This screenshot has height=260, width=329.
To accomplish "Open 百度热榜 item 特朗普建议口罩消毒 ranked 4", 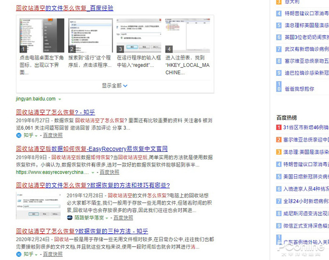I will pyautogui.click(x=306, y=164).
